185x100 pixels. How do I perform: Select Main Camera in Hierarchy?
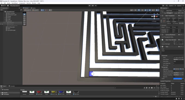click(x=11, y=13)
